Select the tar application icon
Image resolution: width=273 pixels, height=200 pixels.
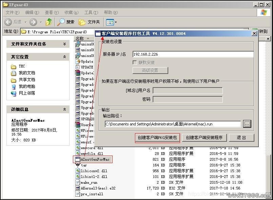[x=78, y=165]
